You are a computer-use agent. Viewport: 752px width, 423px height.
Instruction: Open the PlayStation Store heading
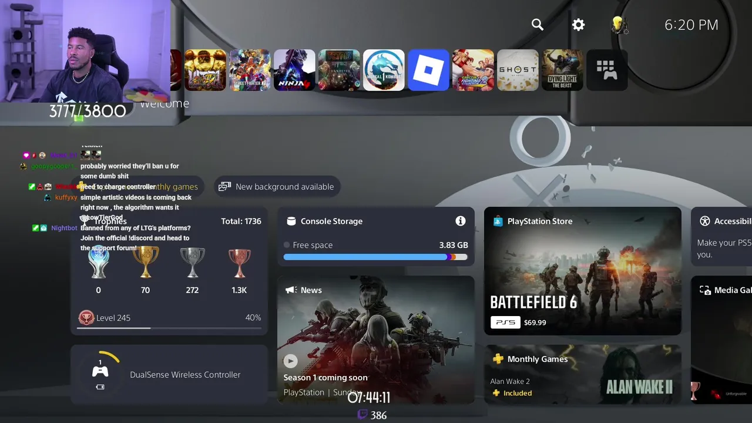click(540, 221)
